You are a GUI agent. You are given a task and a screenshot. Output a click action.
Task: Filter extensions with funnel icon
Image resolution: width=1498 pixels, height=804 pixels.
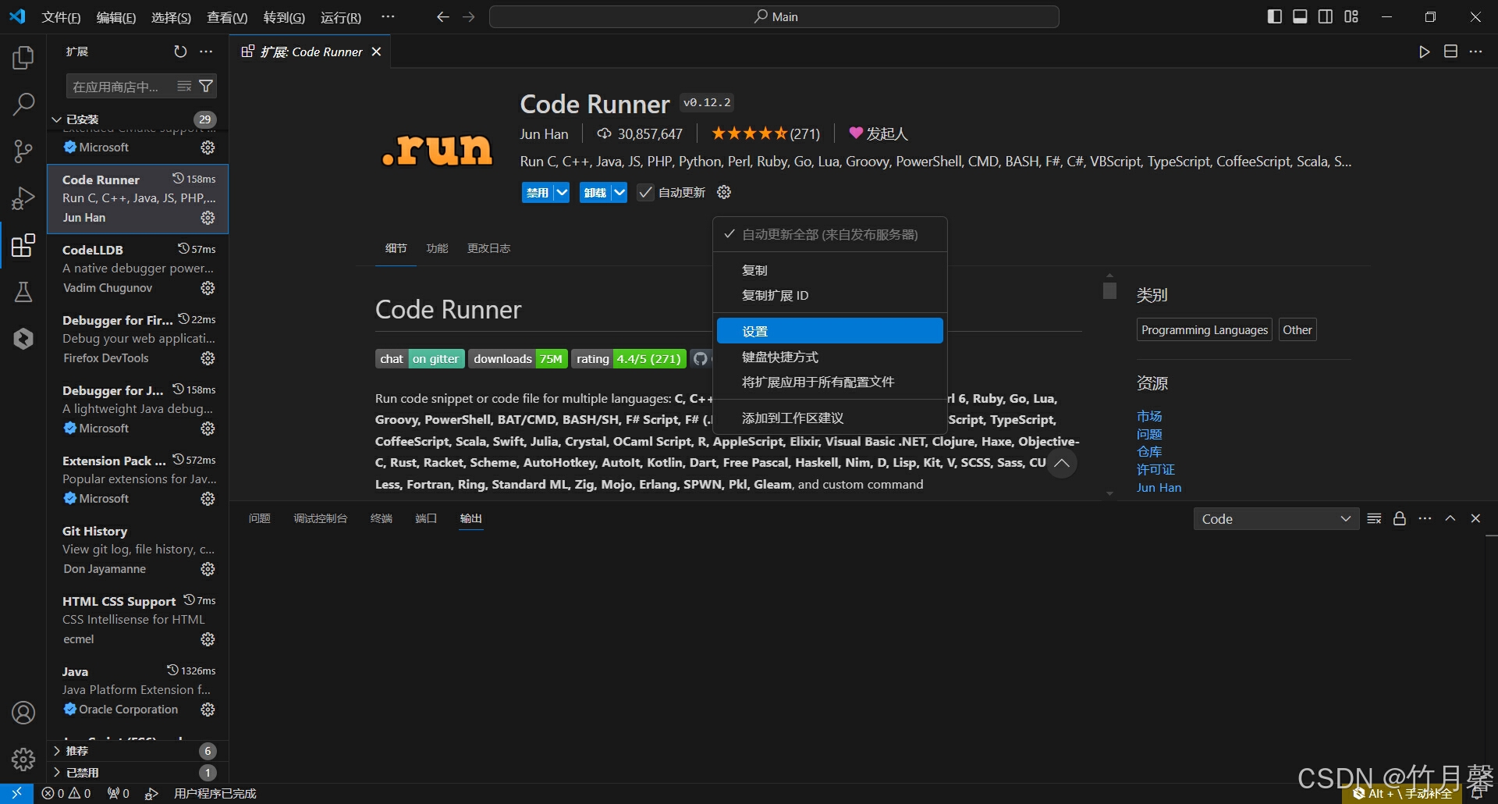tap(206, 86)
